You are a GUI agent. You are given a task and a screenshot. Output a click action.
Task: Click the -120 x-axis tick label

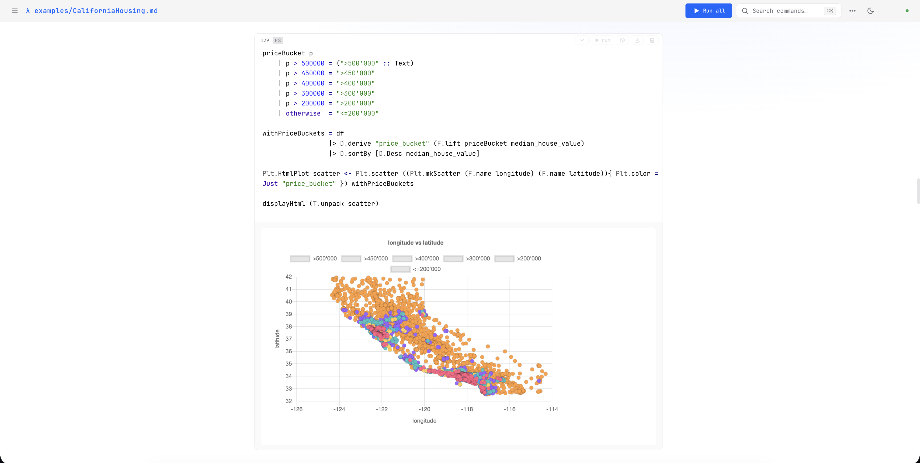pos(424,409)
